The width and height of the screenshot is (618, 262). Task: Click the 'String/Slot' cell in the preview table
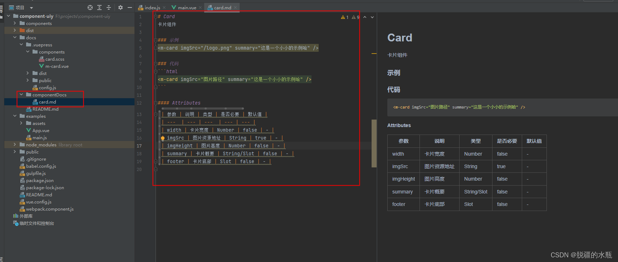click(476, 192)
